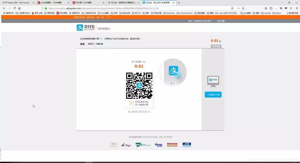This screenshot has height=163, width=300.
Task: Click the Verified by VISA badge
Action: coord(158,145)
